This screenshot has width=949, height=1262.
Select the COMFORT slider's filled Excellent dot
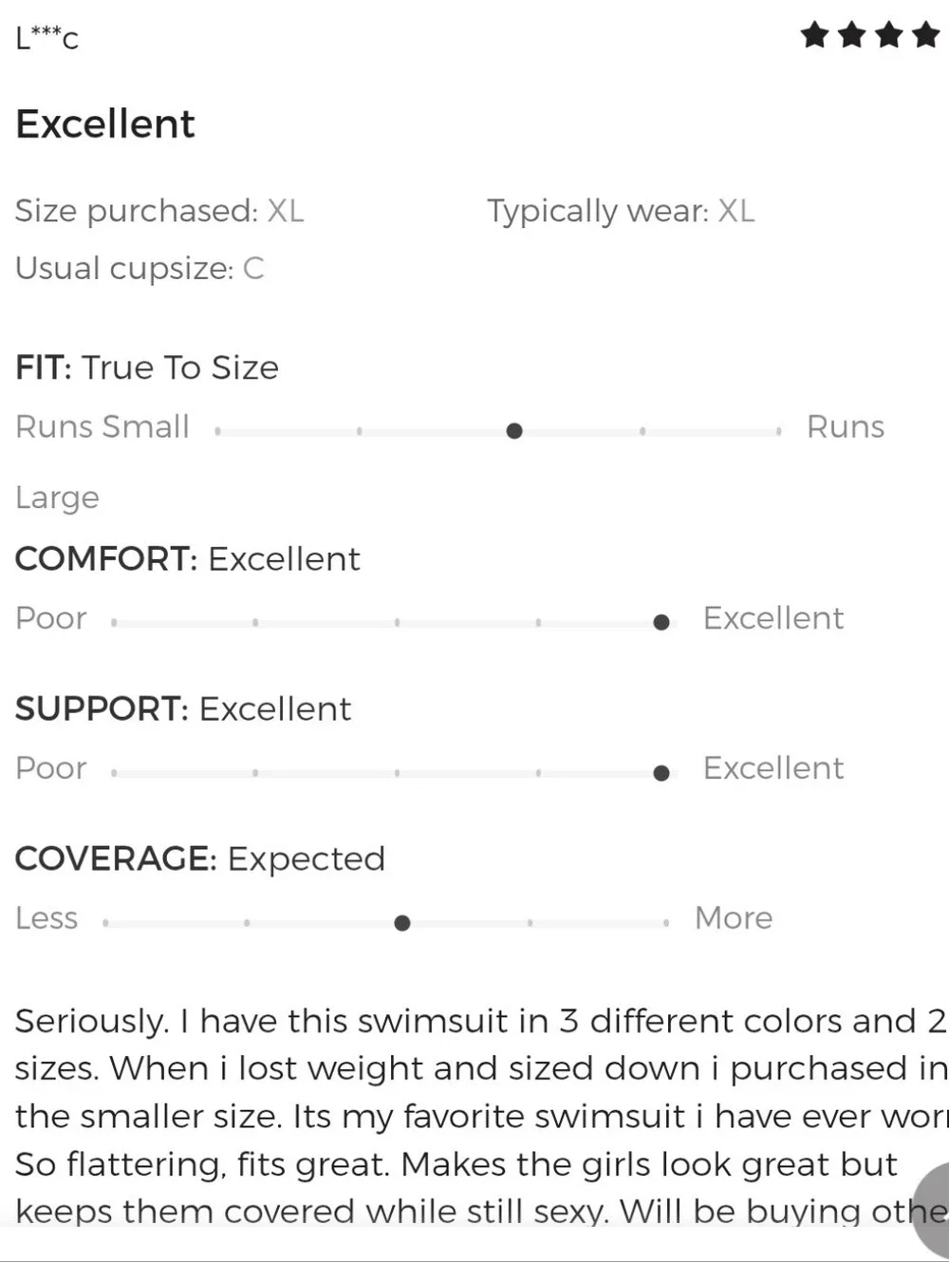point(661,623)
